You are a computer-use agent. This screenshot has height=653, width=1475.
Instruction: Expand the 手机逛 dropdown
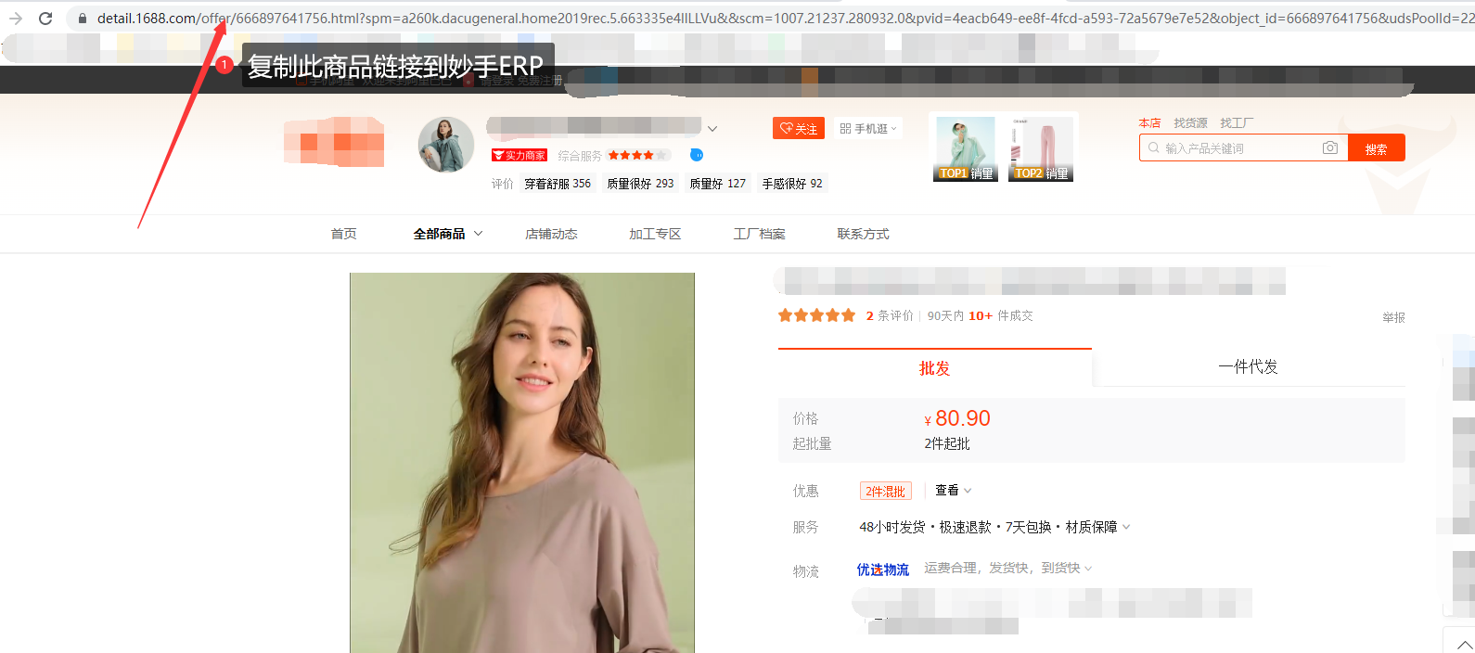[869, 129]
